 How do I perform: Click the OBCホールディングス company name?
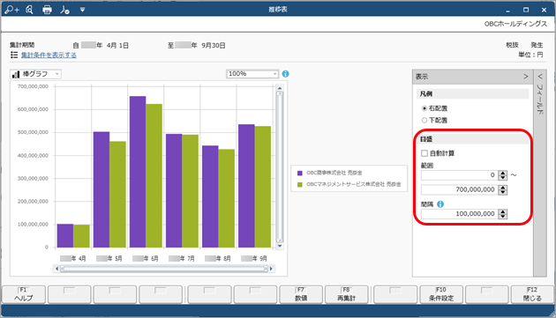(515, 24)
